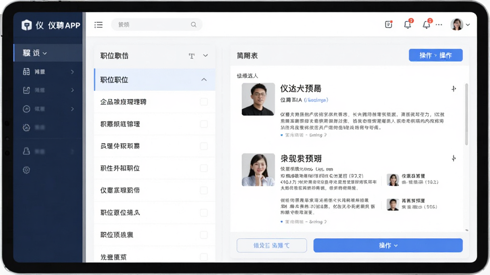Open the sidebar item with gauge icon
Viewport: 490px width, 275px height.
pyautogui.click(x=48, y=109)
